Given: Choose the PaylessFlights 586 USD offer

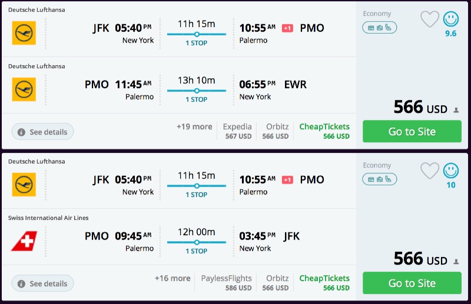Looking at the screenshot, I should (226, 283).
